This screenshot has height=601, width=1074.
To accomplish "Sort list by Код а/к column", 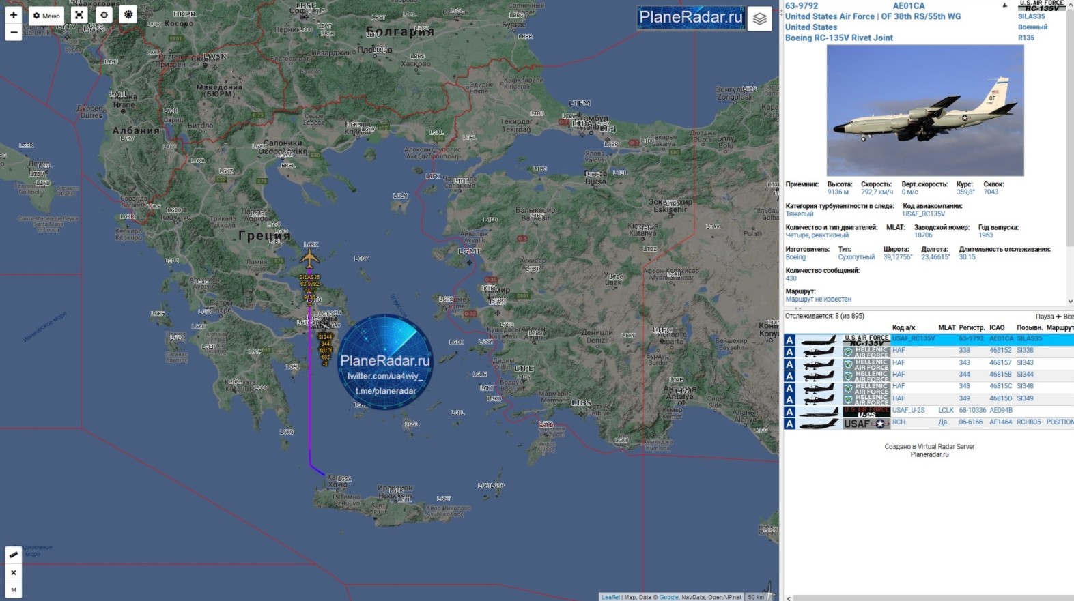I will pos(903,328).
